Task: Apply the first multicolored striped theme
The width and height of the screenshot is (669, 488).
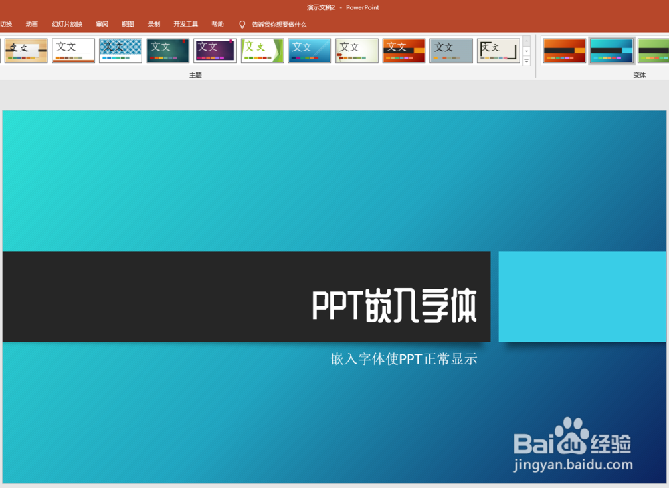Action: (x=25, y=50)
